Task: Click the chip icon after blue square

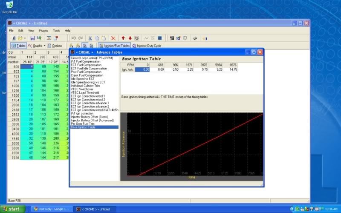Action: 172,38
